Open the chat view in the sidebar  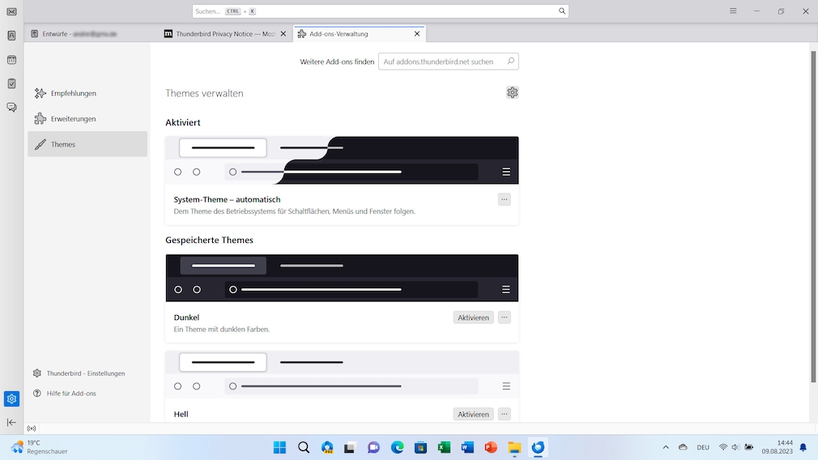pos(11,107)
